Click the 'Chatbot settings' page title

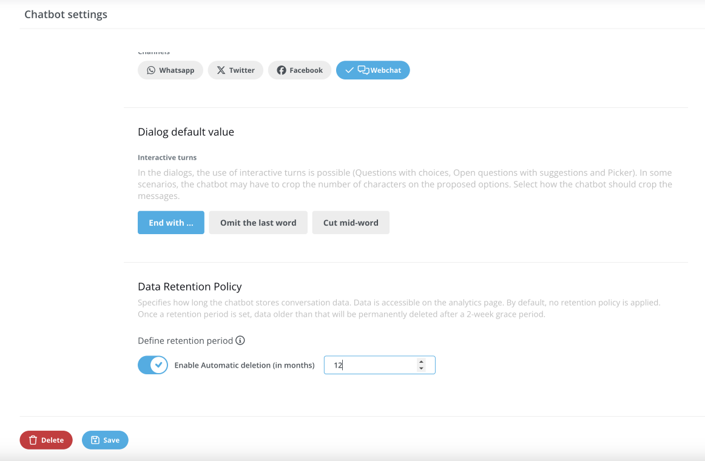point(66,15)
